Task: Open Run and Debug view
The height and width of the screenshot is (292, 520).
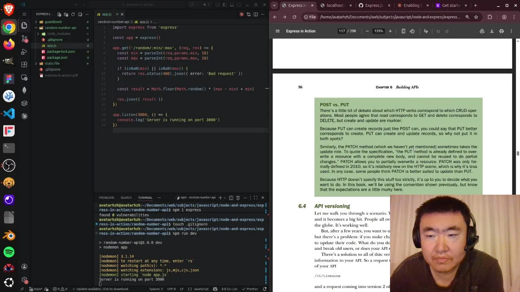Action: [24, 52]
